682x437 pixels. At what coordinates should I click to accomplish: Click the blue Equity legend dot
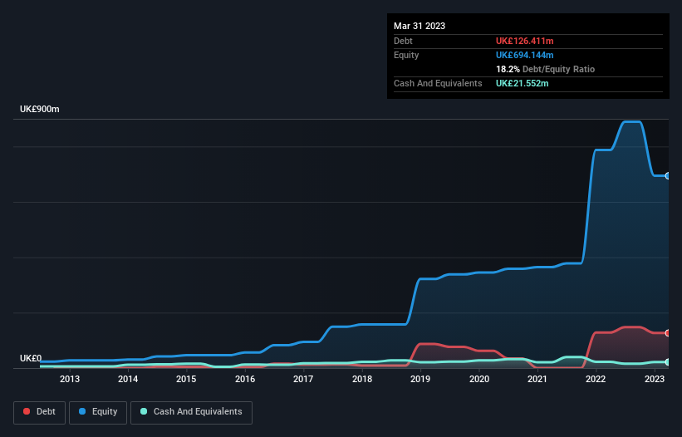coord(82,411)
